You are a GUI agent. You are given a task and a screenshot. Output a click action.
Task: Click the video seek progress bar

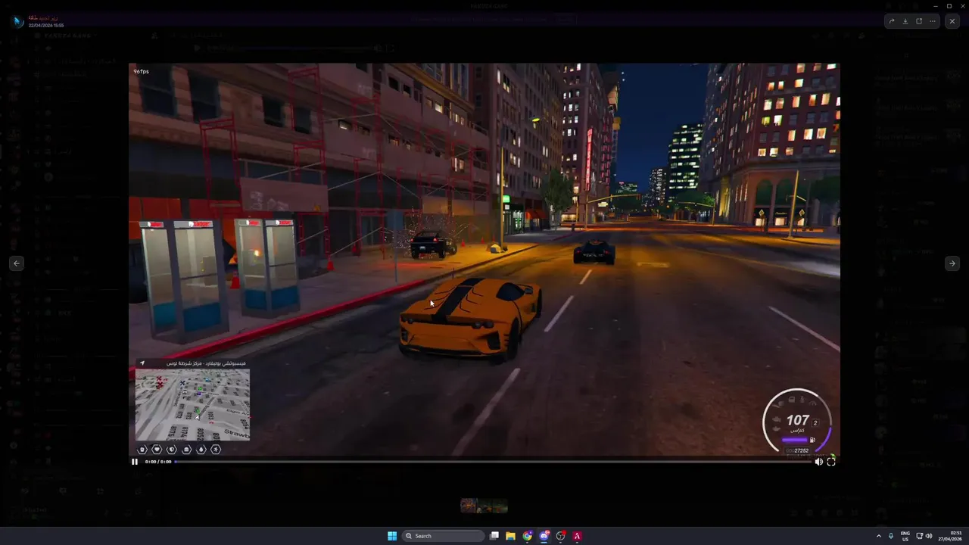pos(492,462)
